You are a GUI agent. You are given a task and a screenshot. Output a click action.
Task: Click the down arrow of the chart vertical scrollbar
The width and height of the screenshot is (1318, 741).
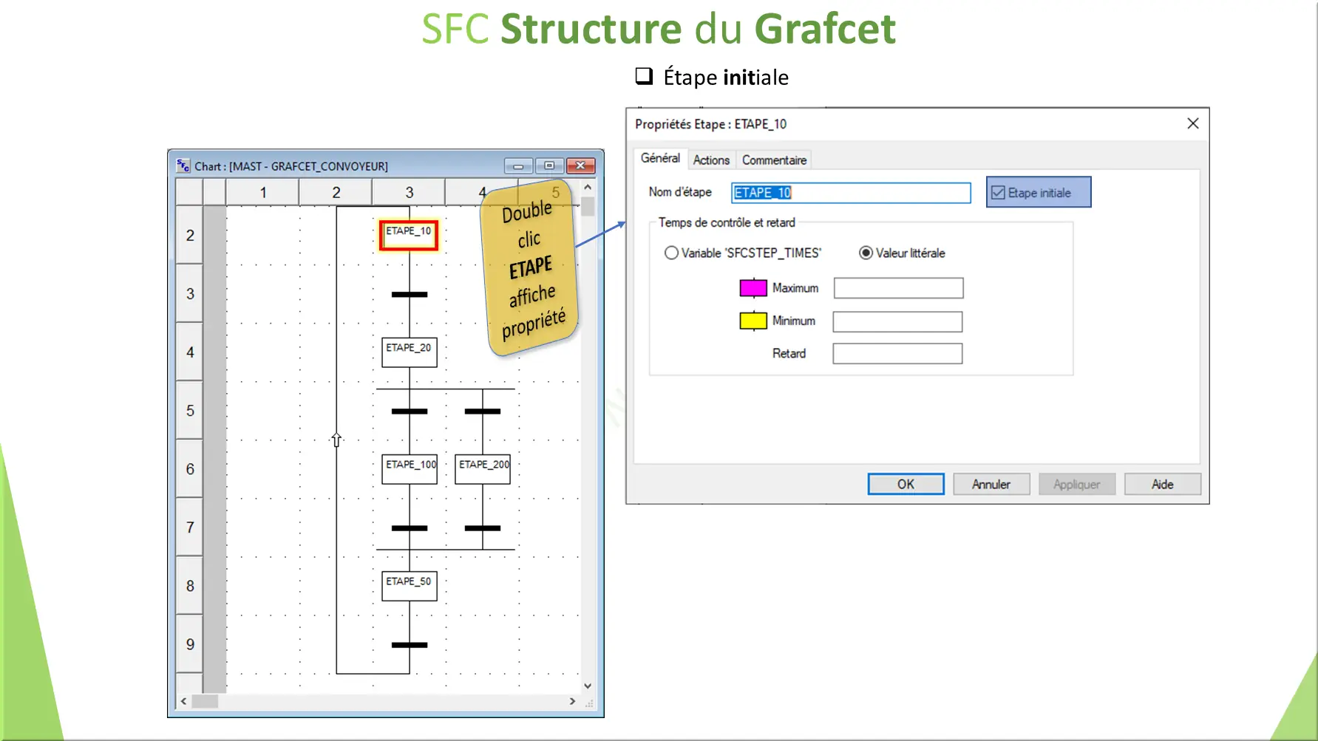coord(587,685)
